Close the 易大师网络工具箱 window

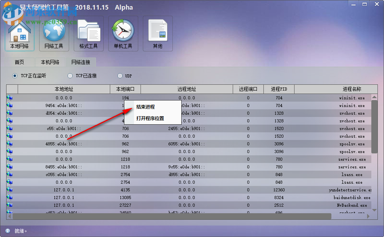pos(377,4)
